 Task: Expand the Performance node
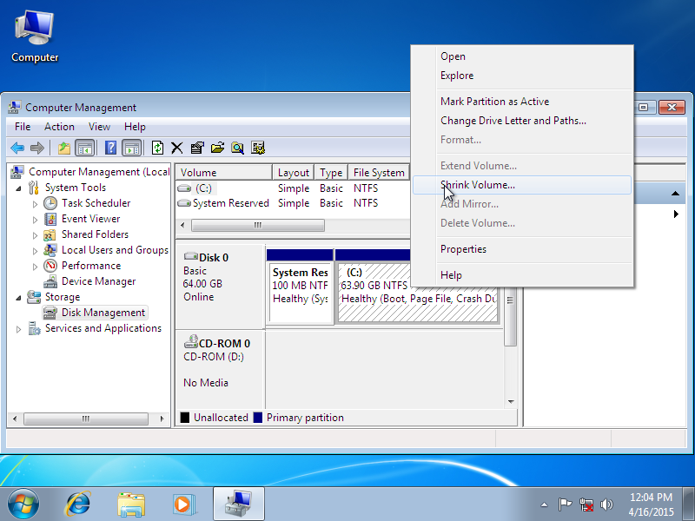click(x=35, y=267)
